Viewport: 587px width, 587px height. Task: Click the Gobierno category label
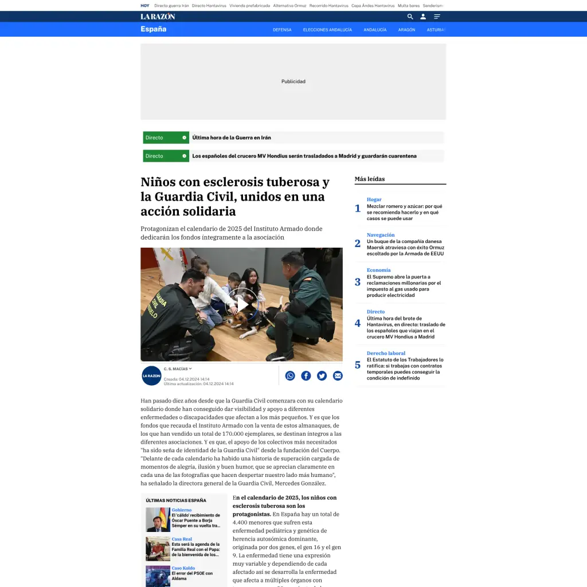[182, 510]
